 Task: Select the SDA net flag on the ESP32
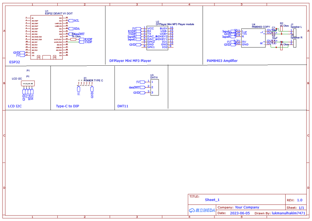click(74, 29)
